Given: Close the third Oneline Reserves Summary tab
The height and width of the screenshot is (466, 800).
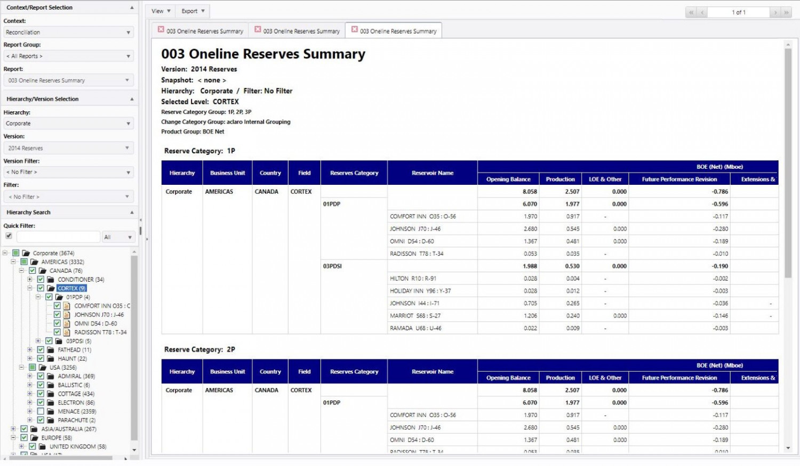Looking at the screenshot, I should click(354, 30).
